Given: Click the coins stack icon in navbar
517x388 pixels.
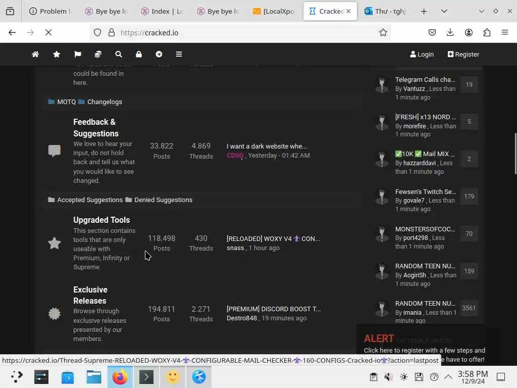Looking at the screenshot, I should pos(98,54).
